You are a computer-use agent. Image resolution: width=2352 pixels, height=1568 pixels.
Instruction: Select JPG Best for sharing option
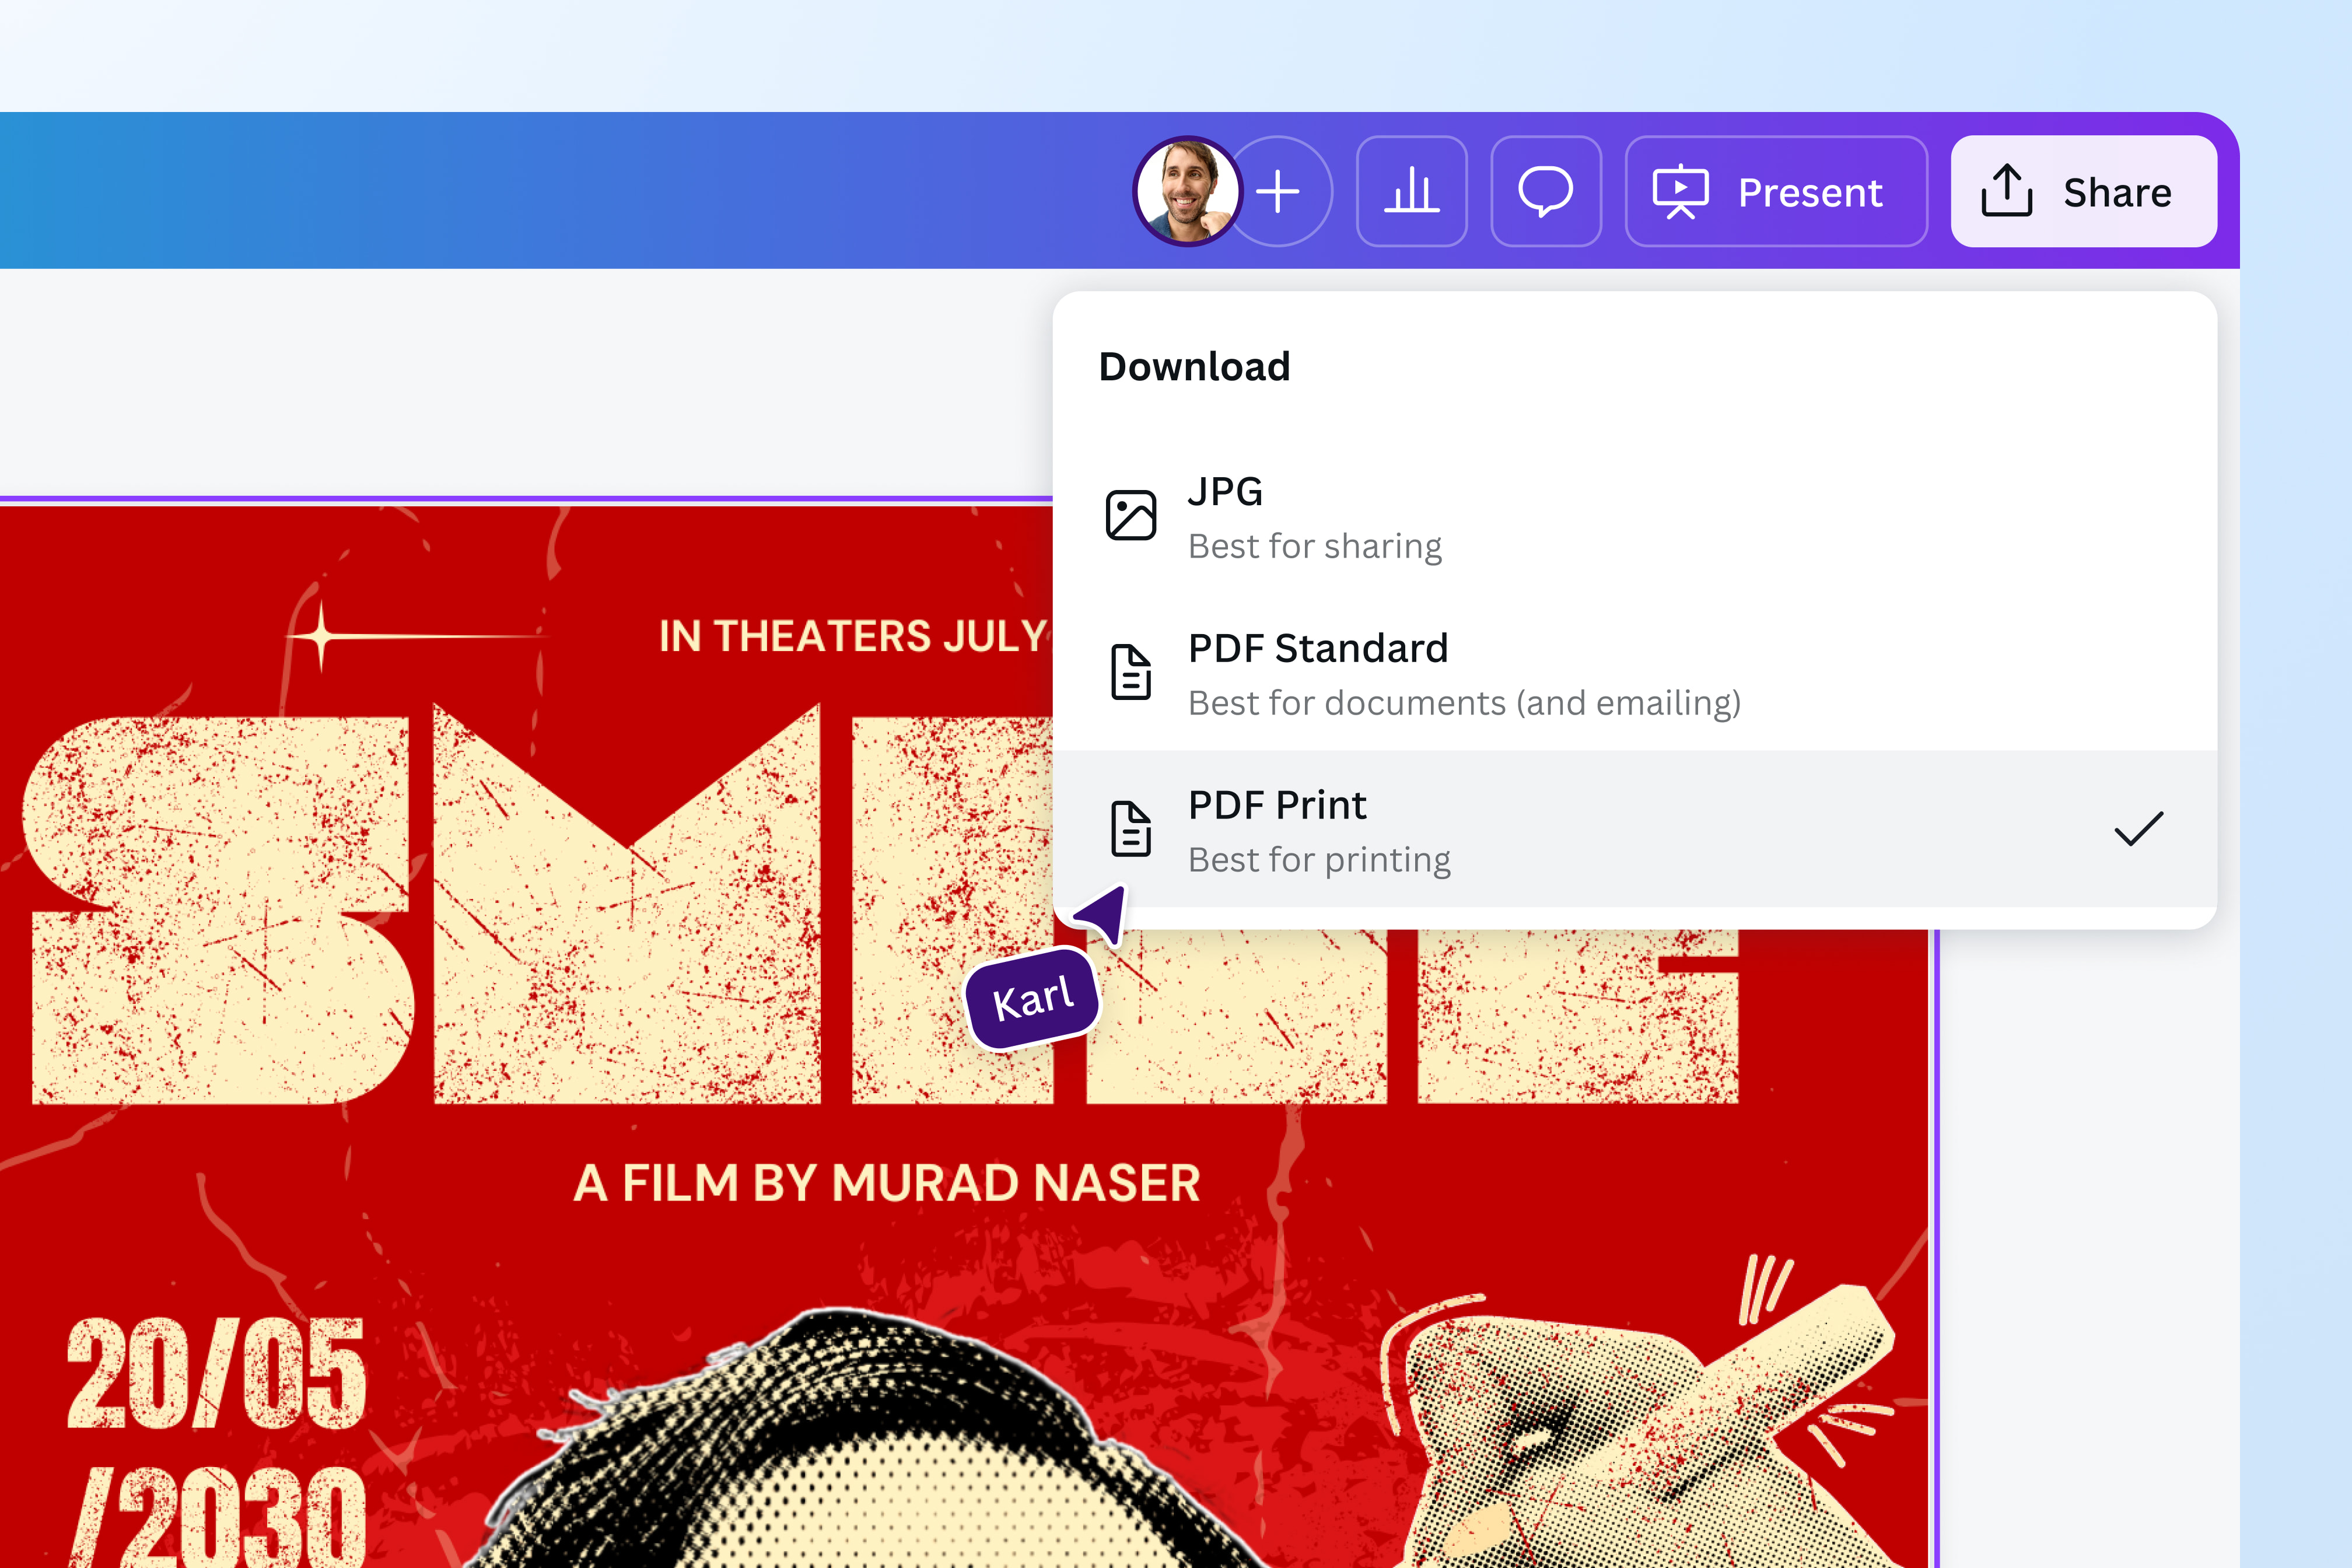tap(1315, 518)
